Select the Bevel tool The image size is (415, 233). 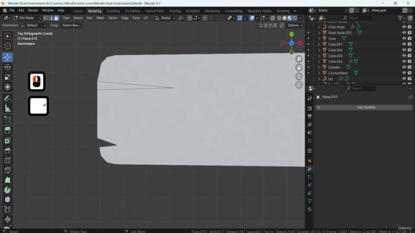pos(7,150)
